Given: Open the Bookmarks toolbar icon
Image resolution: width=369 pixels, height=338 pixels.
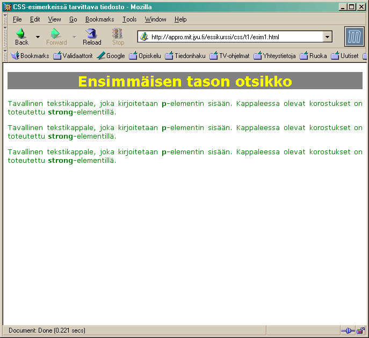Looking at the screenshot, I should point(15,56).
